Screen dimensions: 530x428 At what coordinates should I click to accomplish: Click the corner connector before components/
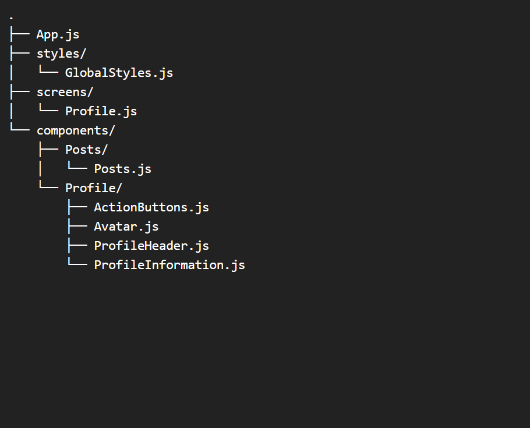pos(20,130)
